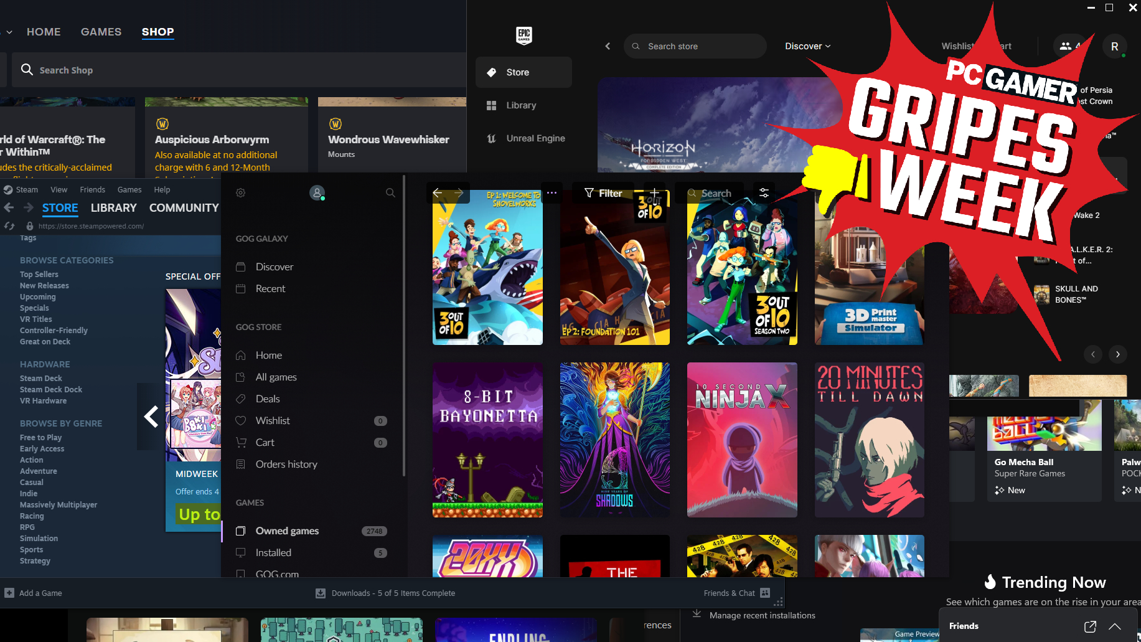Click previous arrow on Steam special offers carousel
The height and width of the screenshot is (642, 1141).
click(x=151, y=416)
